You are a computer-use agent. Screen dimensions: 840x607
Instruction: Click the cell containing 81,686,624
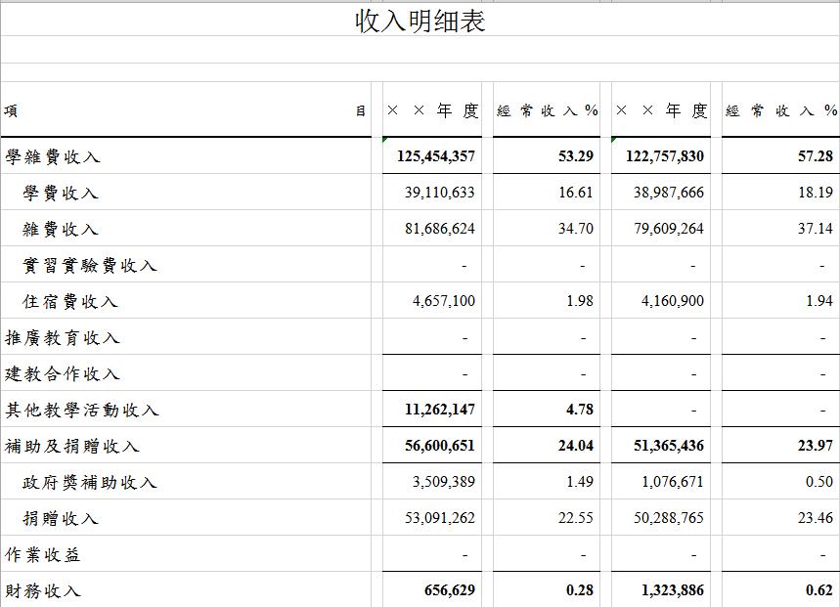(439, 229)
